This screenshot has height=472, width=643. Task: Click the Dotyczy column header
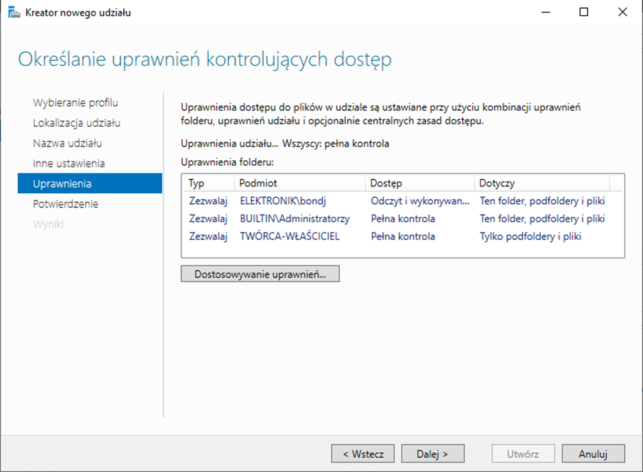[x=541, y=184]
